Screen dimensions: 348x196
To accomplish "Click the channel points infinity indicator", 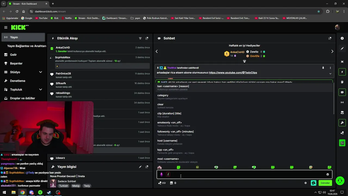I will [x=162, y=183].
